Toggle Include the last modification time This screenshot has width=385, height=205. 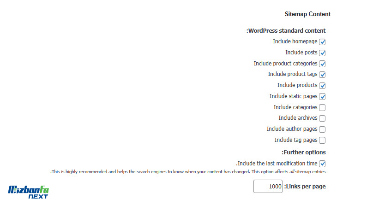[322, 164]
